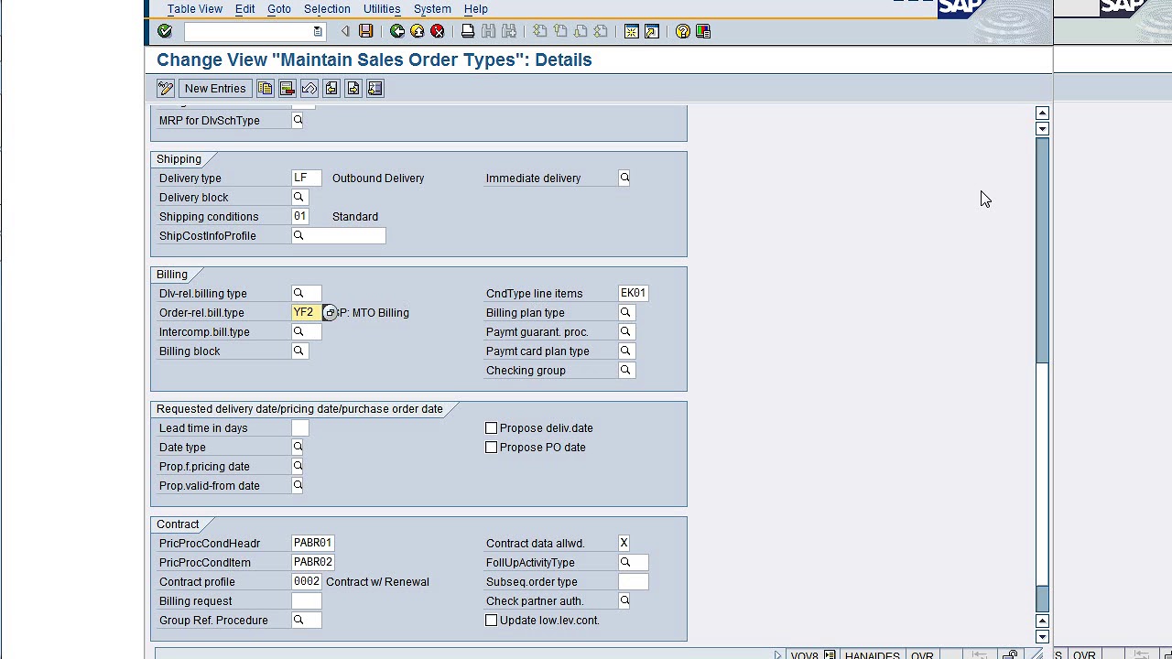
Task: Click the F4 search button beside YF2
Action: coord(330,313)
